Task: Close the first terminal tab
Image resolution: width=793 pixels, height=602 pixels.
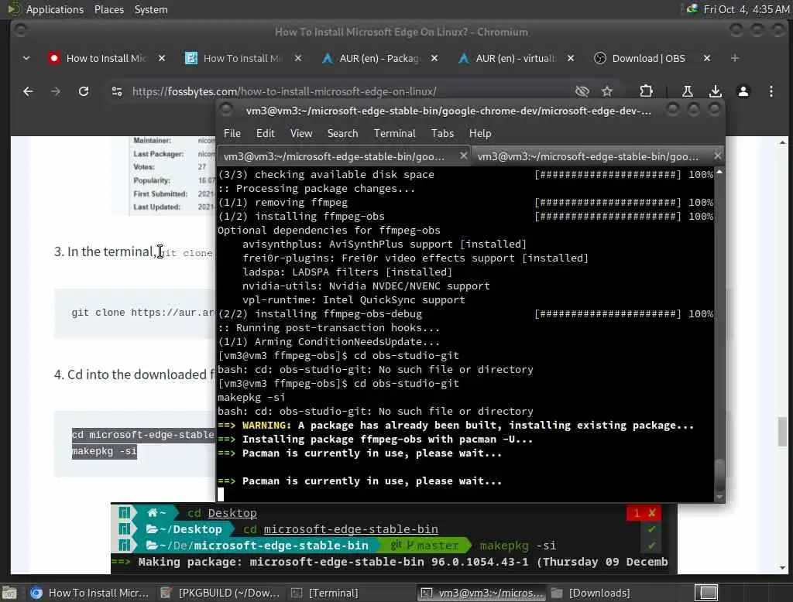Action: pos(463,156)
